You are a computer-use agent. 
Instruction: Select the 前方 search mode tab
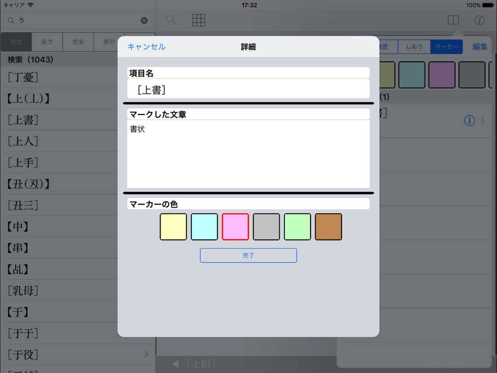16,42
